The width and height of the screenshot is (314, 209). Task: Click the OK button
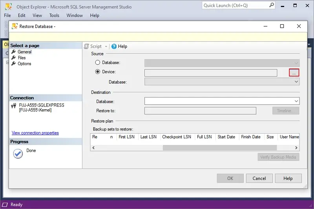(230, 178)
